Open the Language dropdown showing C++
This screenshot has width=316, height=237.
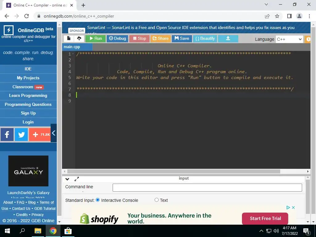(289, 39)
